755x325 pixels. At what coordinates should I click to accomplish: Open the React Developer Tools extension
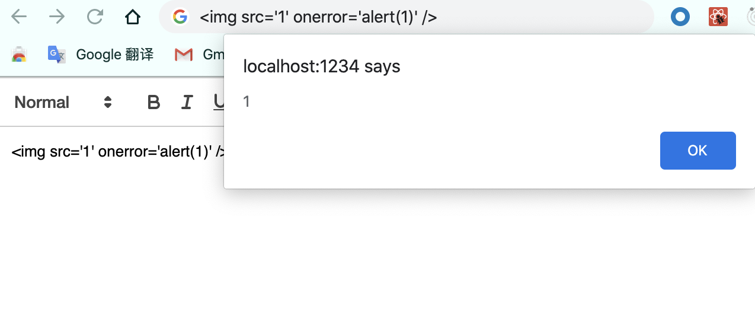coord(718,17)
